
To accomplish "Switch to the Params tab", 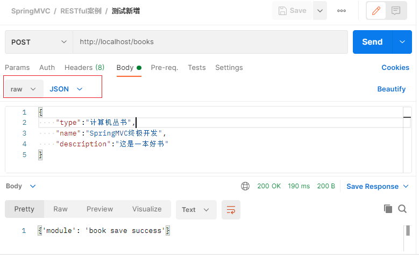I will pos(17,68).
